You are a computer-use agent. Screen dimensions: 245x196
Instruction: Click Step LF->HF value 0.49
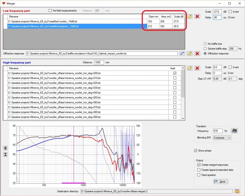pyautogui.click(x=217, y=79)
